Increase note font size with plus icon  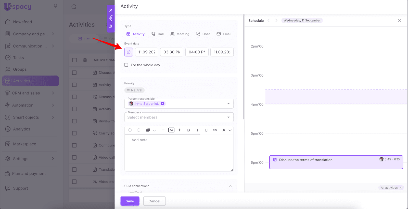180,130
